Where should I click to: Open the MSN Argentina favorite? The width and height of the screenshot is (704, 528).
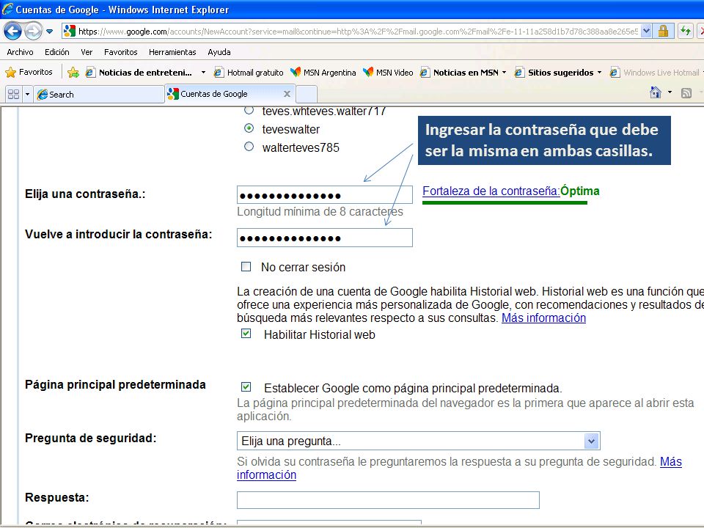(x=323, y=73)
